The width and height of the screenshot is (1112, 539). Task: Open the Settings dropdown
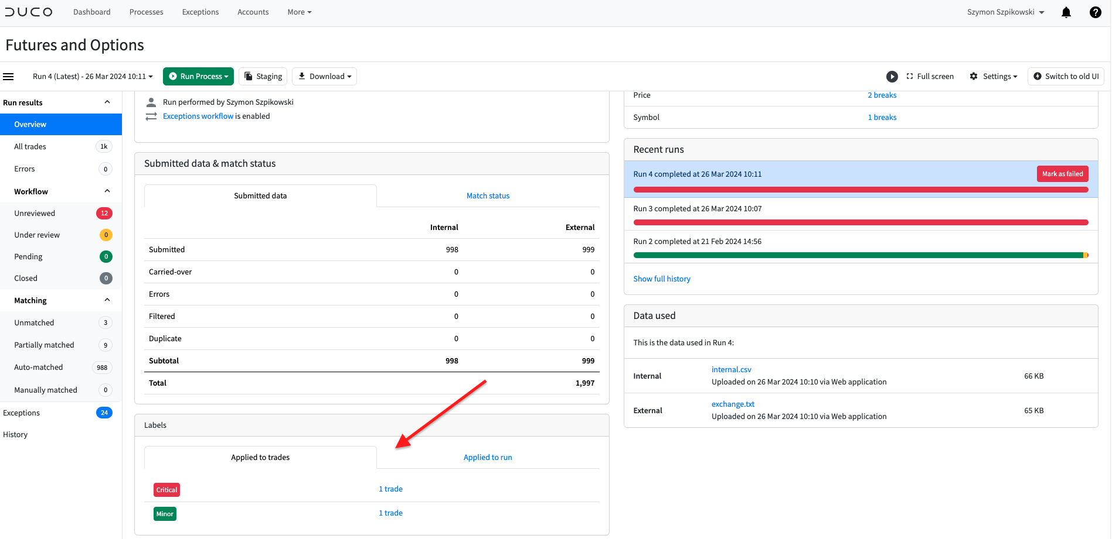994,77
